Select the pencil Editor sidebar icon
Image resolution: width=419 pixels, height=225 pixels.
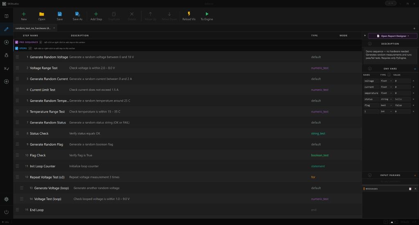click(7, 29)
